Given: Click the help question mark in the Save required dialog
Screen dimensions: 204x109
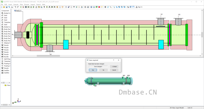Looking at the screenshot, I should pos(114,60).
